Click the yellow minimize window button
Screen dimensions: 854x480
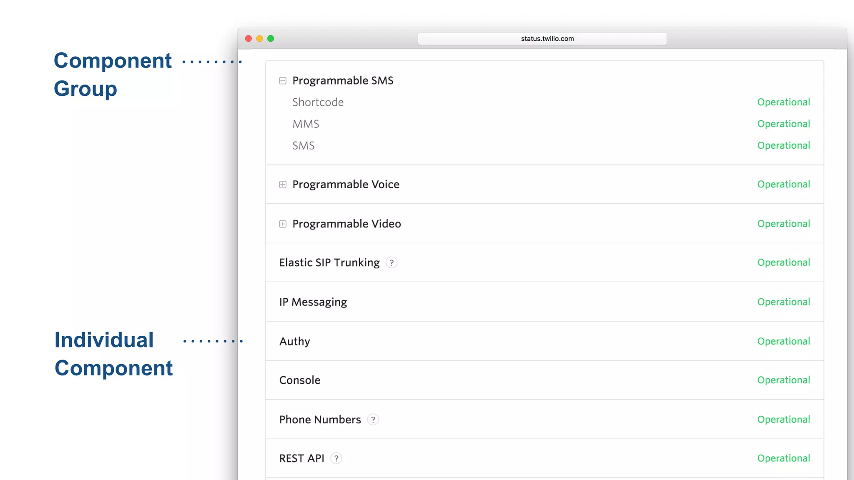tap(259, 39)
